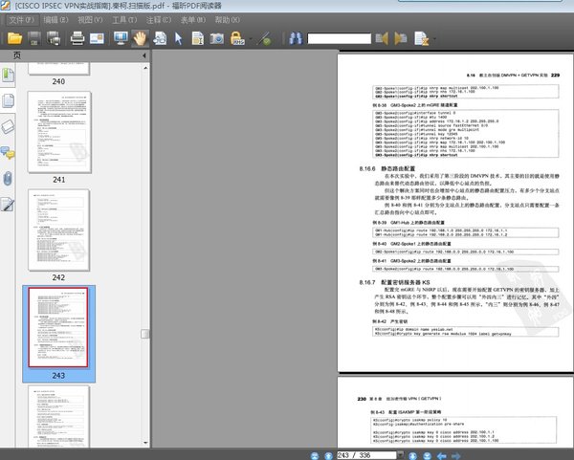This screenshot has width=574, height=460.
Task: Open the 工具(T) menu
Action: coord(124,20)
